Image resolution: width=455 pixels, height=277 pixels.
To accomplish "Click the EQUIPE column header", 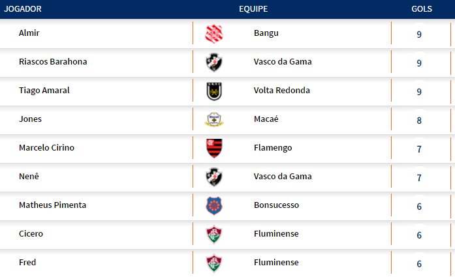I will [x=253, y=9].
